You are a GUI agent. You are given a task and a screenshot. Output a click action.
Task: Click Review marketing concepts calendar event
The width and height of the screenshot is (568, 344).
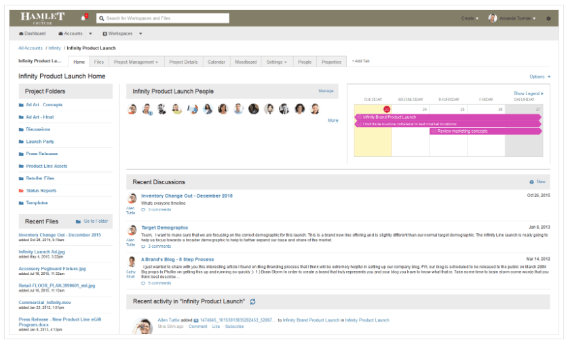[x=485, y=131]
